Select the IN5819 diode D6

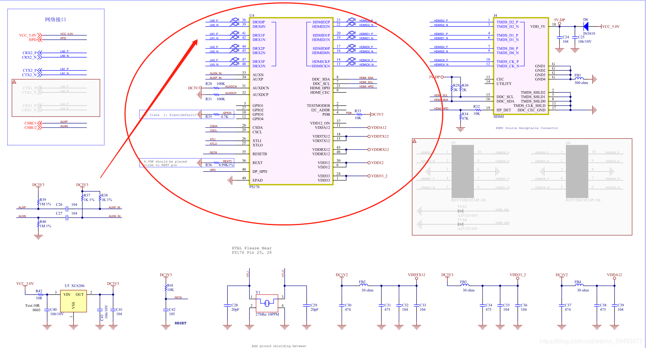pos(587,26)
